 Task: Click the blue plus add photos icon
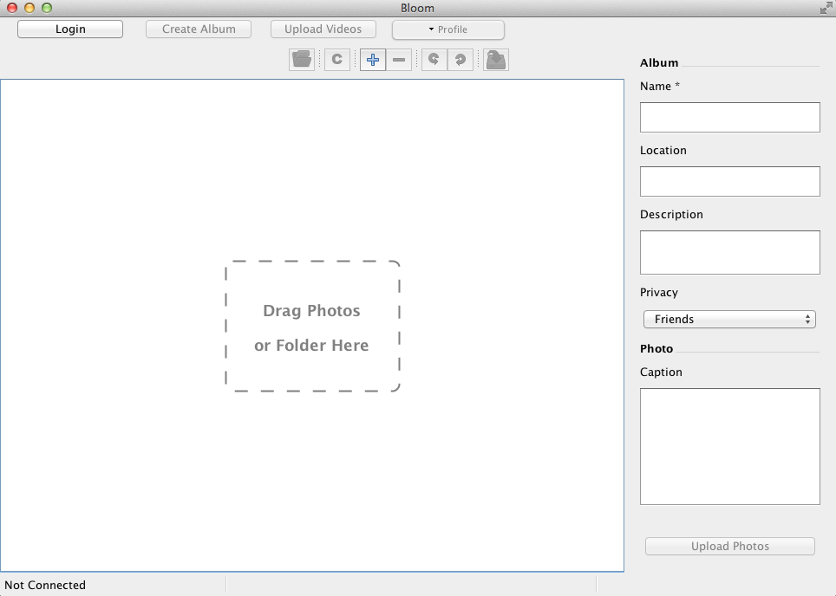coord(373,60)
